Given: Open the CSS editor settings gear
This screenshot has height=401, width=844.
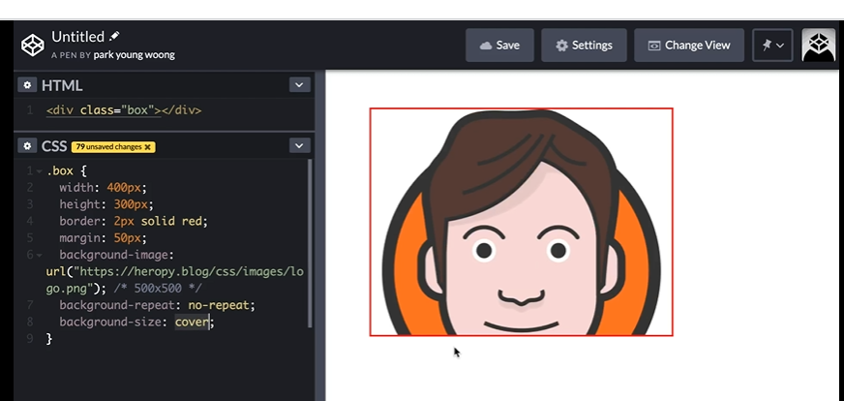Looking at the screenshot, I should tap(27, 145).
